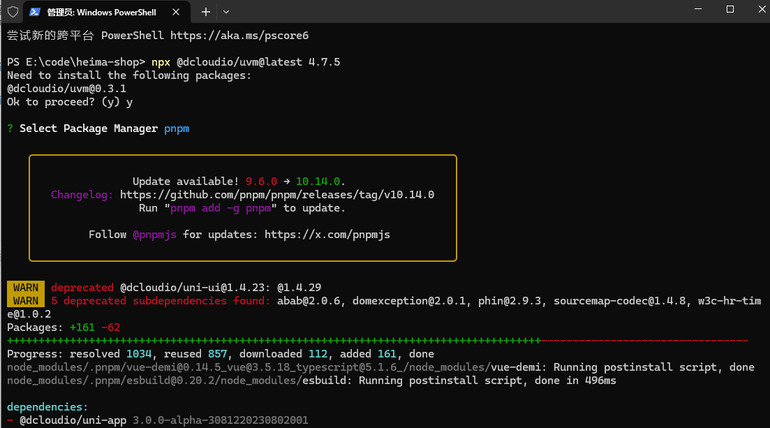Close the terminal window
This screenshot has height=428, width=770.
[x=762, y=9]
